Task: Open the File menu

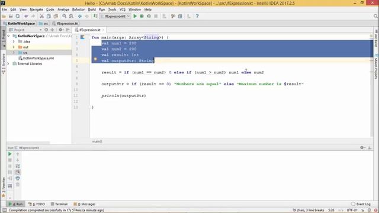Action: (4, 9)
